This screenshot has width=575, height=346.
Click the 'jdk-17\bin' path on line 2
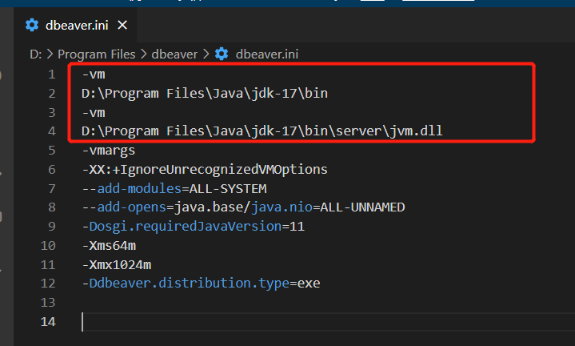(x=289, y=93)
